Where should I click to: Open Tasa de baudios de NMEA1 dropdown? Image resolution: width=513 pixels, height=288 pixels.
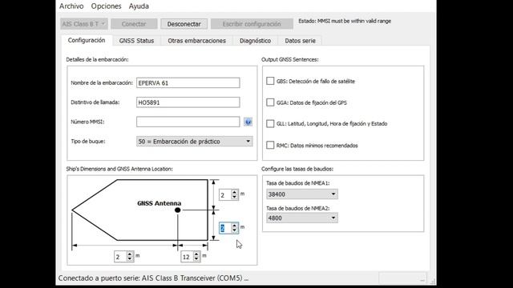[302, 194]
